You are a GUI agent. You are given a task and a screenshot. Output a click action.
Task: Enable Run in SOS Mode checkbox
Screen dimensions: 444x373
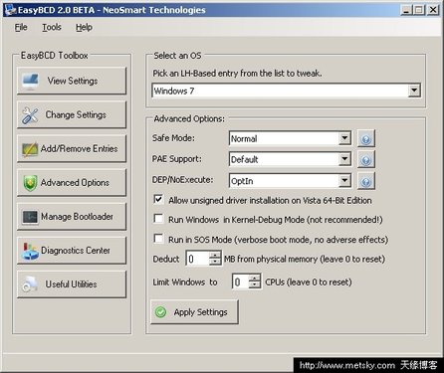click(x=158, y=239)
